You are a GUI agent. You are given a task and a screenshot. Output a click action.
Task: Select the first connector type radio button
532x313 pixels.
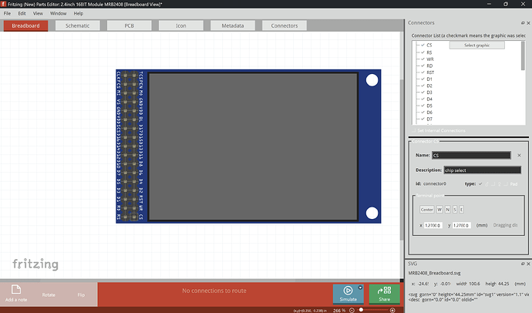(x=480, y=183)
